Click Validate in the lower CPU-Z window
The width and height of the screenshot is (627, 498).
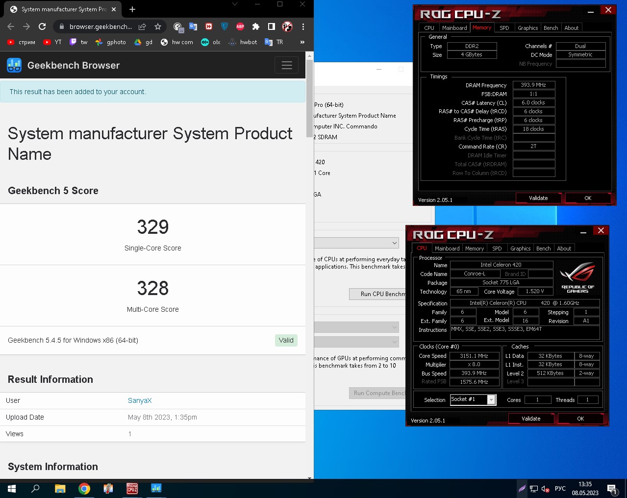pyautogui.click(x=531, y=419)
